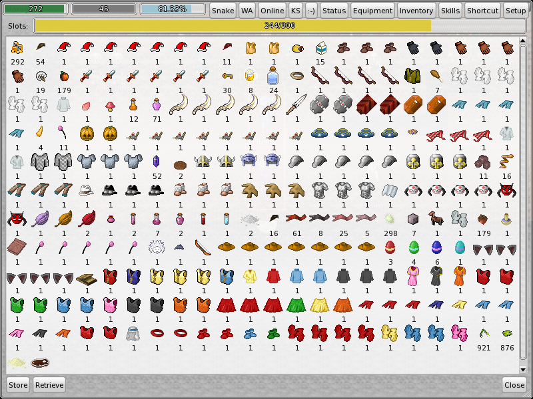This screenshot has height=399, width=533.
Task: Select the white fedora hat
Action: pyautogui.click(x=86, y=190)
